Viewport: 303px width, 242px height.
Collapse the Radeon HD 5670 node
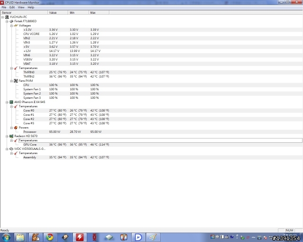coord(7,136)
